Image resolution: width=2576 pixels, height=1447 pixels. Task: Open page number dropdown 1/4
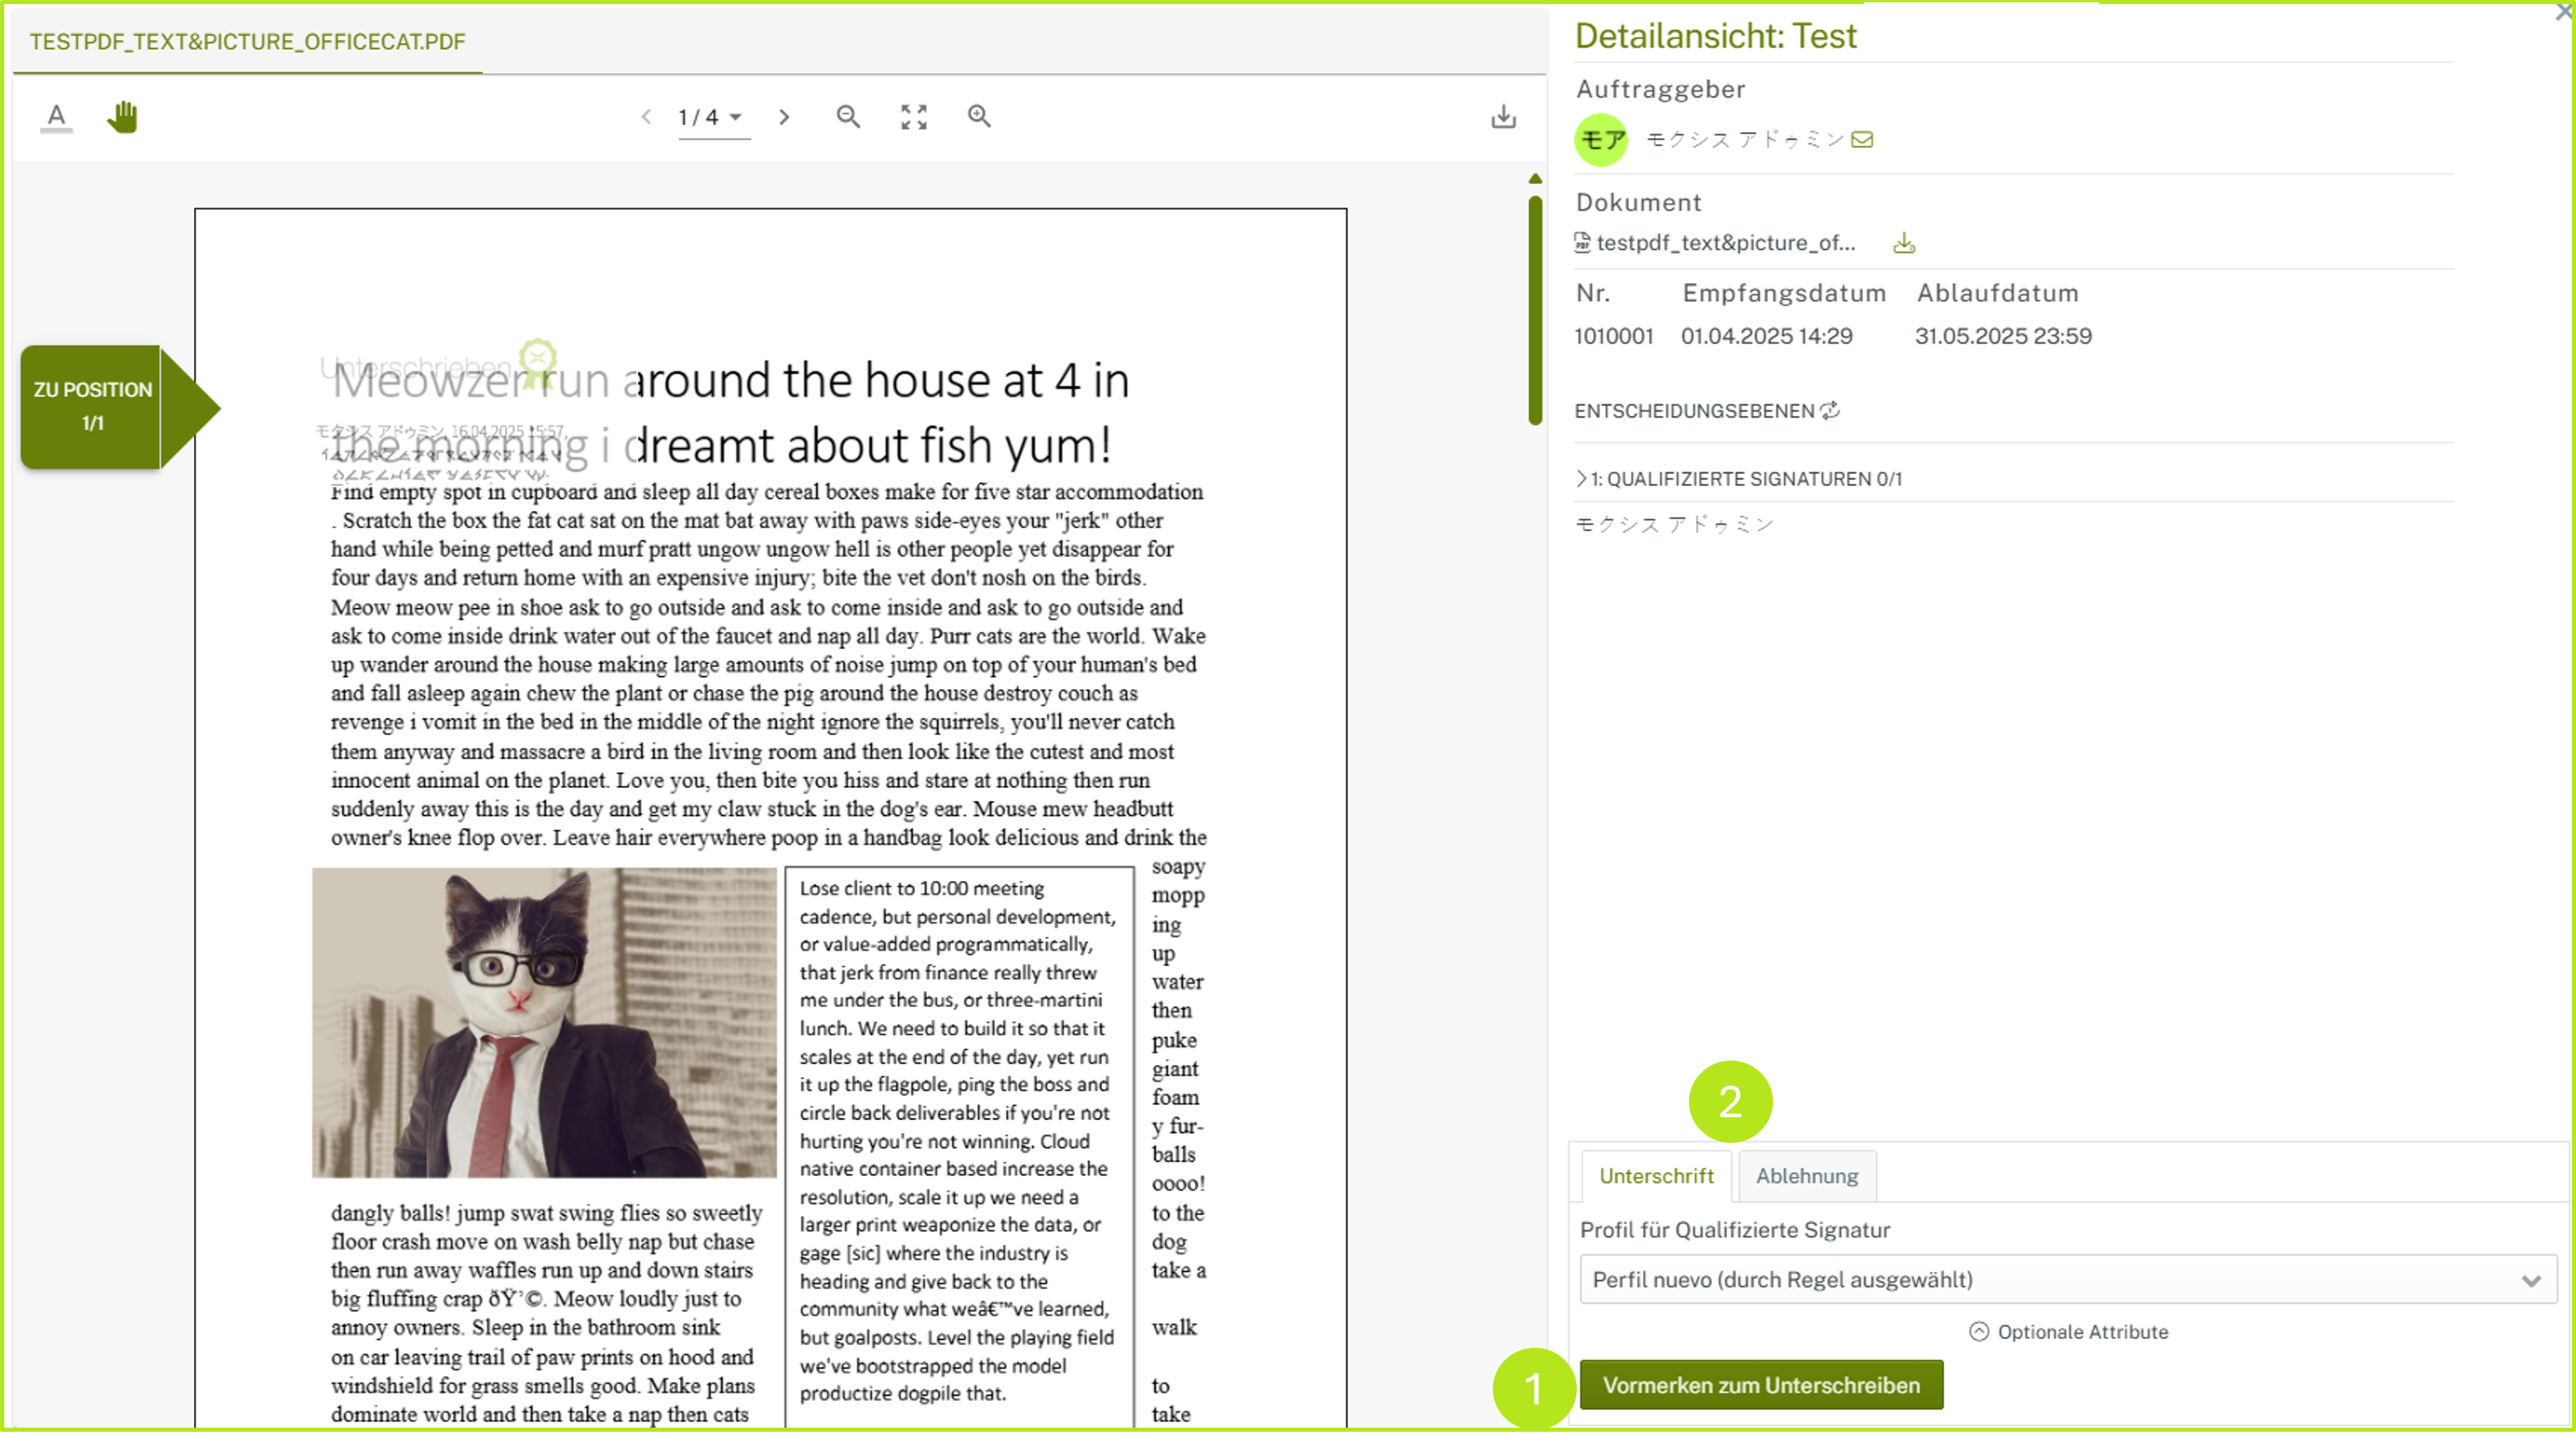(711, 117)
